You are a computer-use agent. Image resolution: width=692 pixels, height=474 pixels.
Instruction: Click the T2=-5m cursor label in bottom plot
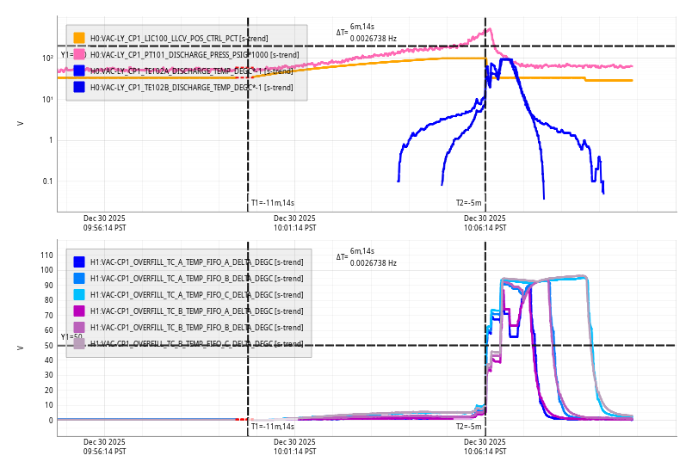[468, 427]
